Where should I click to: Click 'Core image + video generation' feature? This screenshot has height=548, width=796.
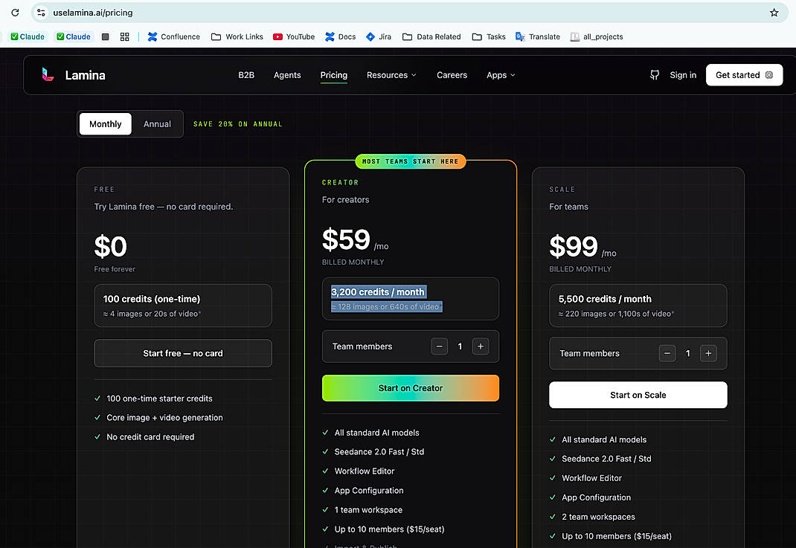(164, 418)
